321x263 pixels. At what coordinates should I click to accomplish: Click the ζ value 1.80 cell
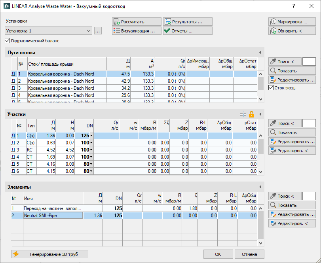click(x=190, y=208)
